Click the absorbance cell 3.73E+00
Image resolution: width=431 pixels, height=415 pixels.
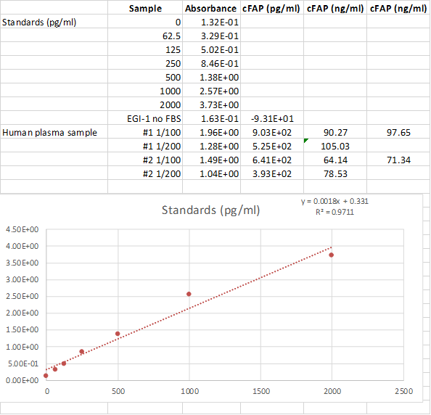[x=211, y=104]
